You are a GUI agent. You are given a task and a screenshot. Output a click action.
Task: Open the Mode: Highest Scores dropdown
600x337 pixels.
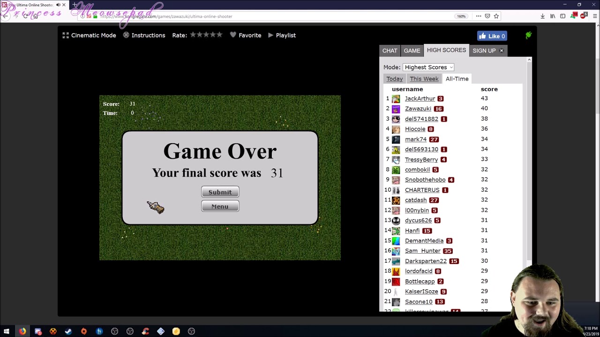428,67
